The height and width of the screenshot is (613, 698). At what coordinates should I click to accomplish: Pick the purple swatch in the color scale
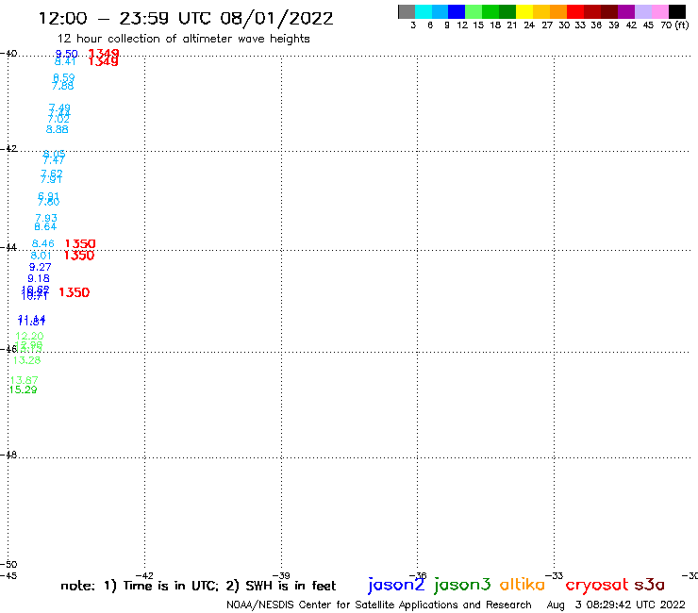pos(625,11)
